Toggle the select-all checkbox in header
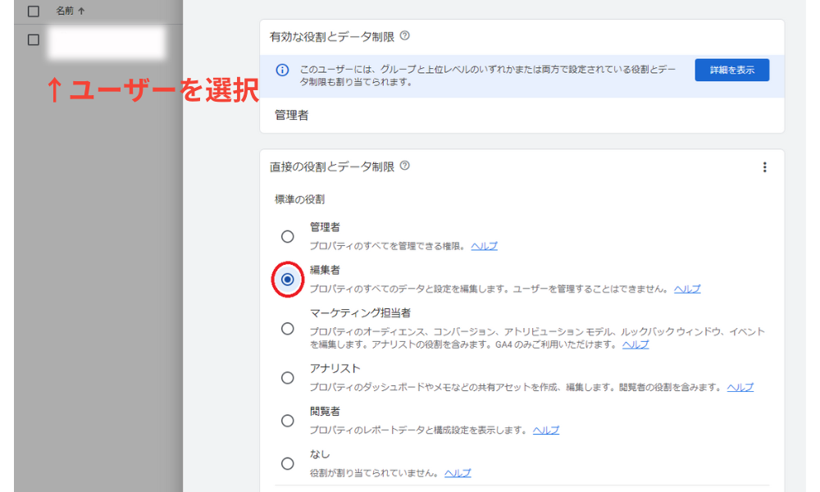Screen dimensions: 820x492 pyautogui.click(x=33, y=11)
